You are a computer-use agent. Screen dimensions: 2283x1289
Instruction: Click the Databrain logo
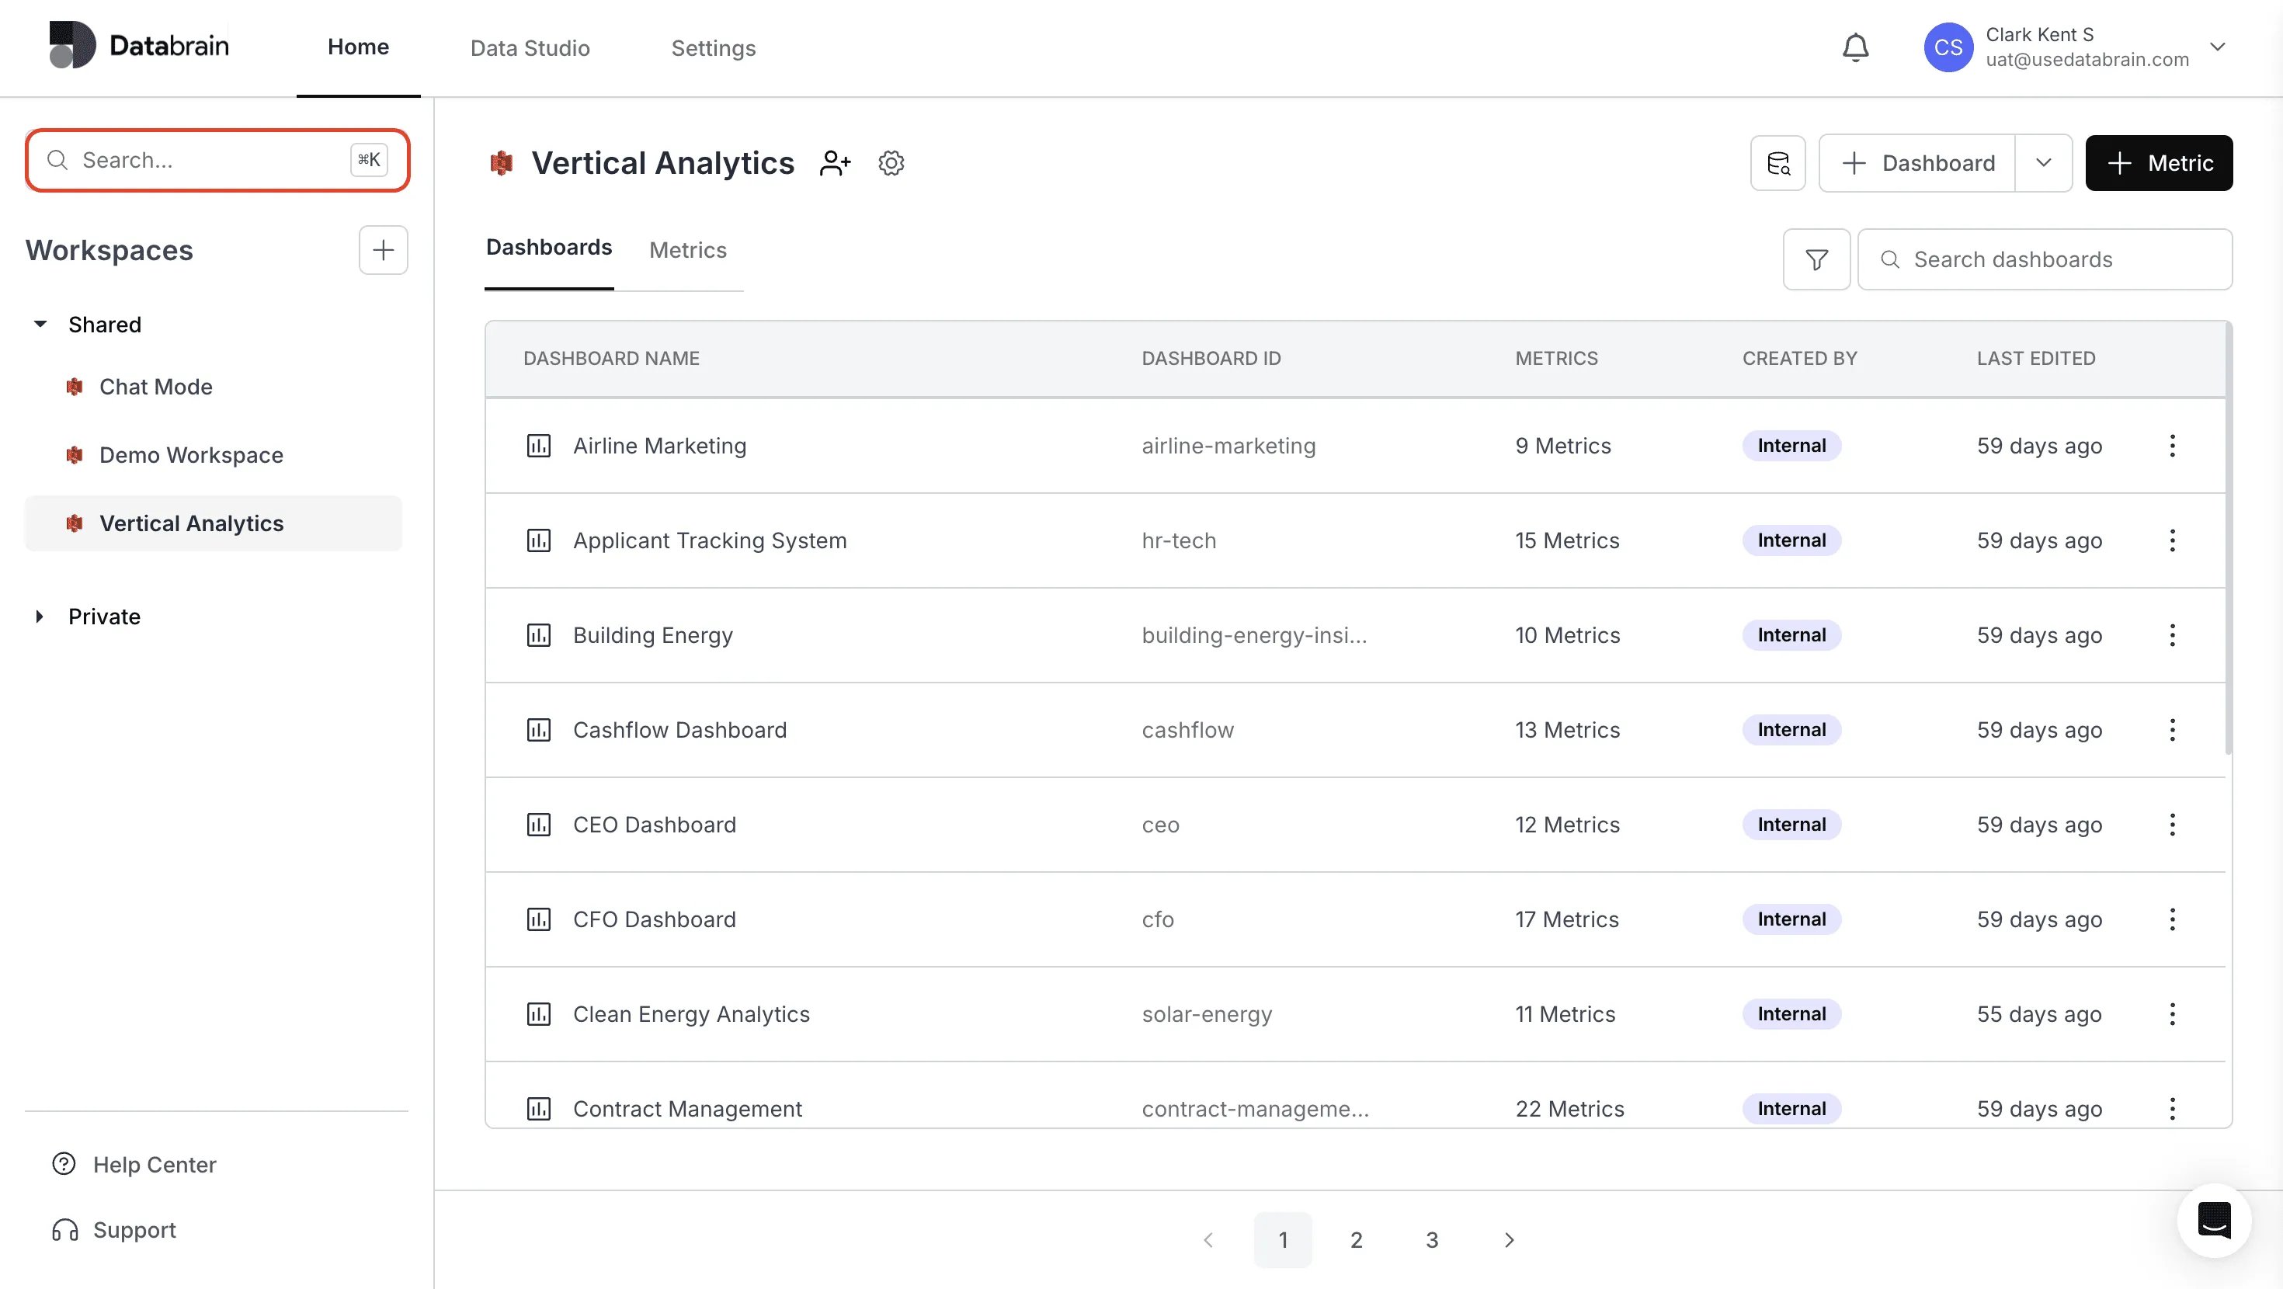pyautogui.click(x=139, y=45)
